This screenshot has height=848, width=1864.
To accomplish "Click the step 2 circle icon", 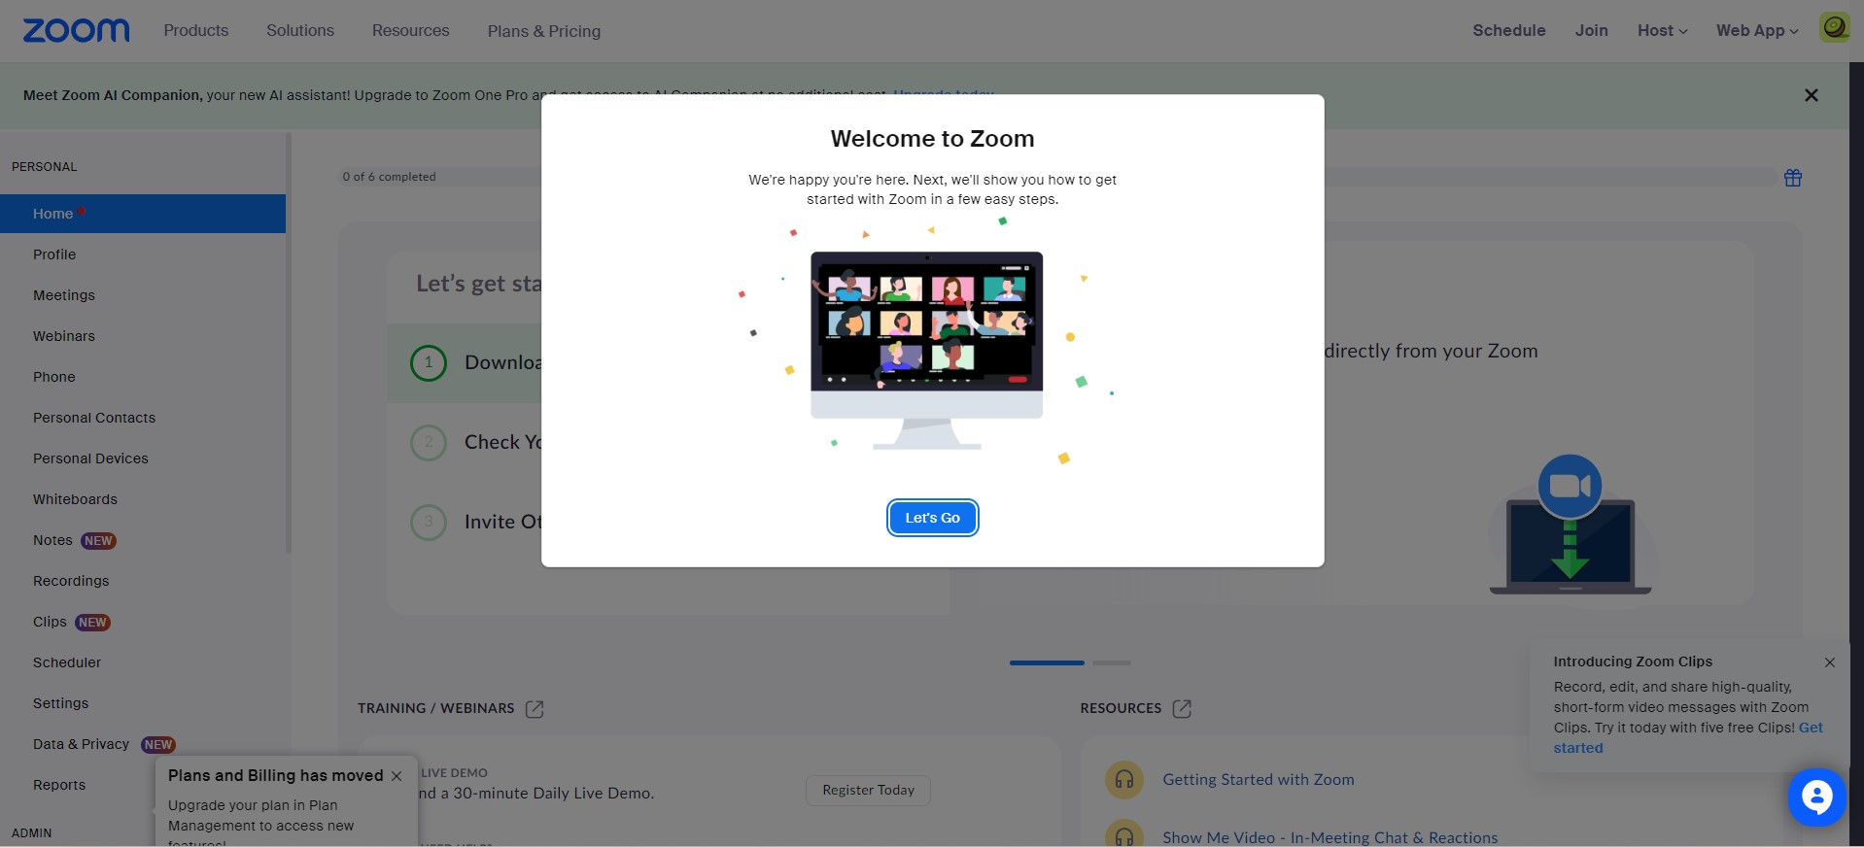I will point(429,443).
